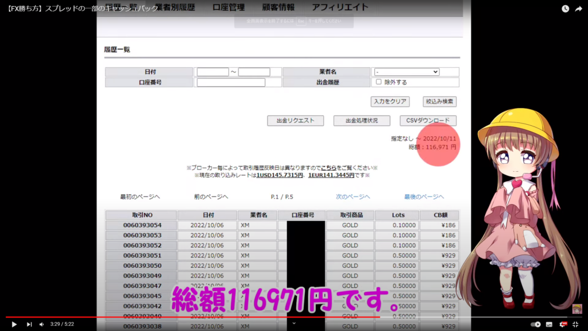Click the 3:29 / 5:22 time display

[62, 324]
